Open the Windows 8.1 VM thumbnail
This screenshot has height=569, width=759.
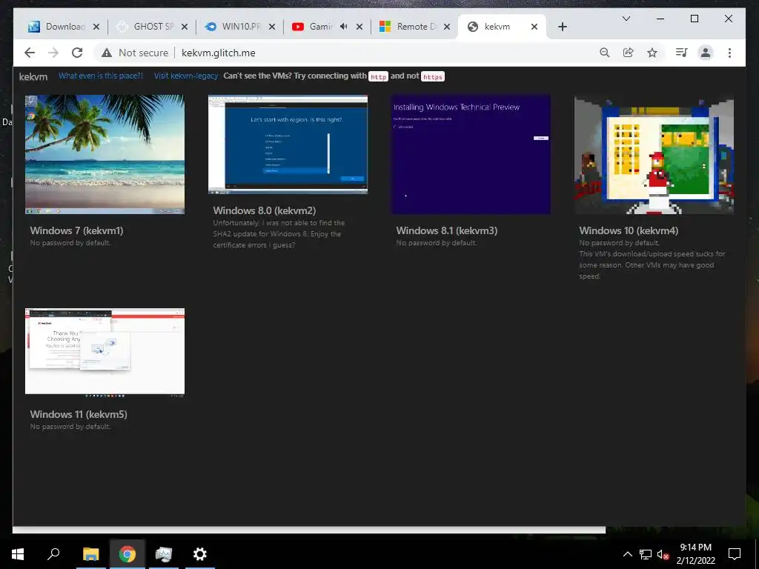tap(471, 154)
